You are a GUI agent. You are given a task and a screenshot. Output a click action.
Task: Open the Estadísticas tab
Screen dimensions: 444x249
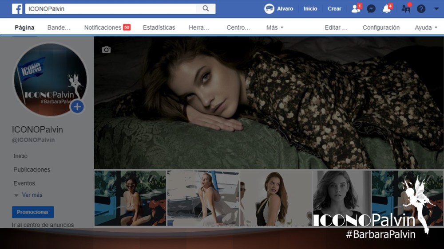point(159,27)
